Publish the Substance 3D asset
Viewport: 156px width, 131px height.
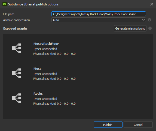pyautogui.click(x=108, y=125)
